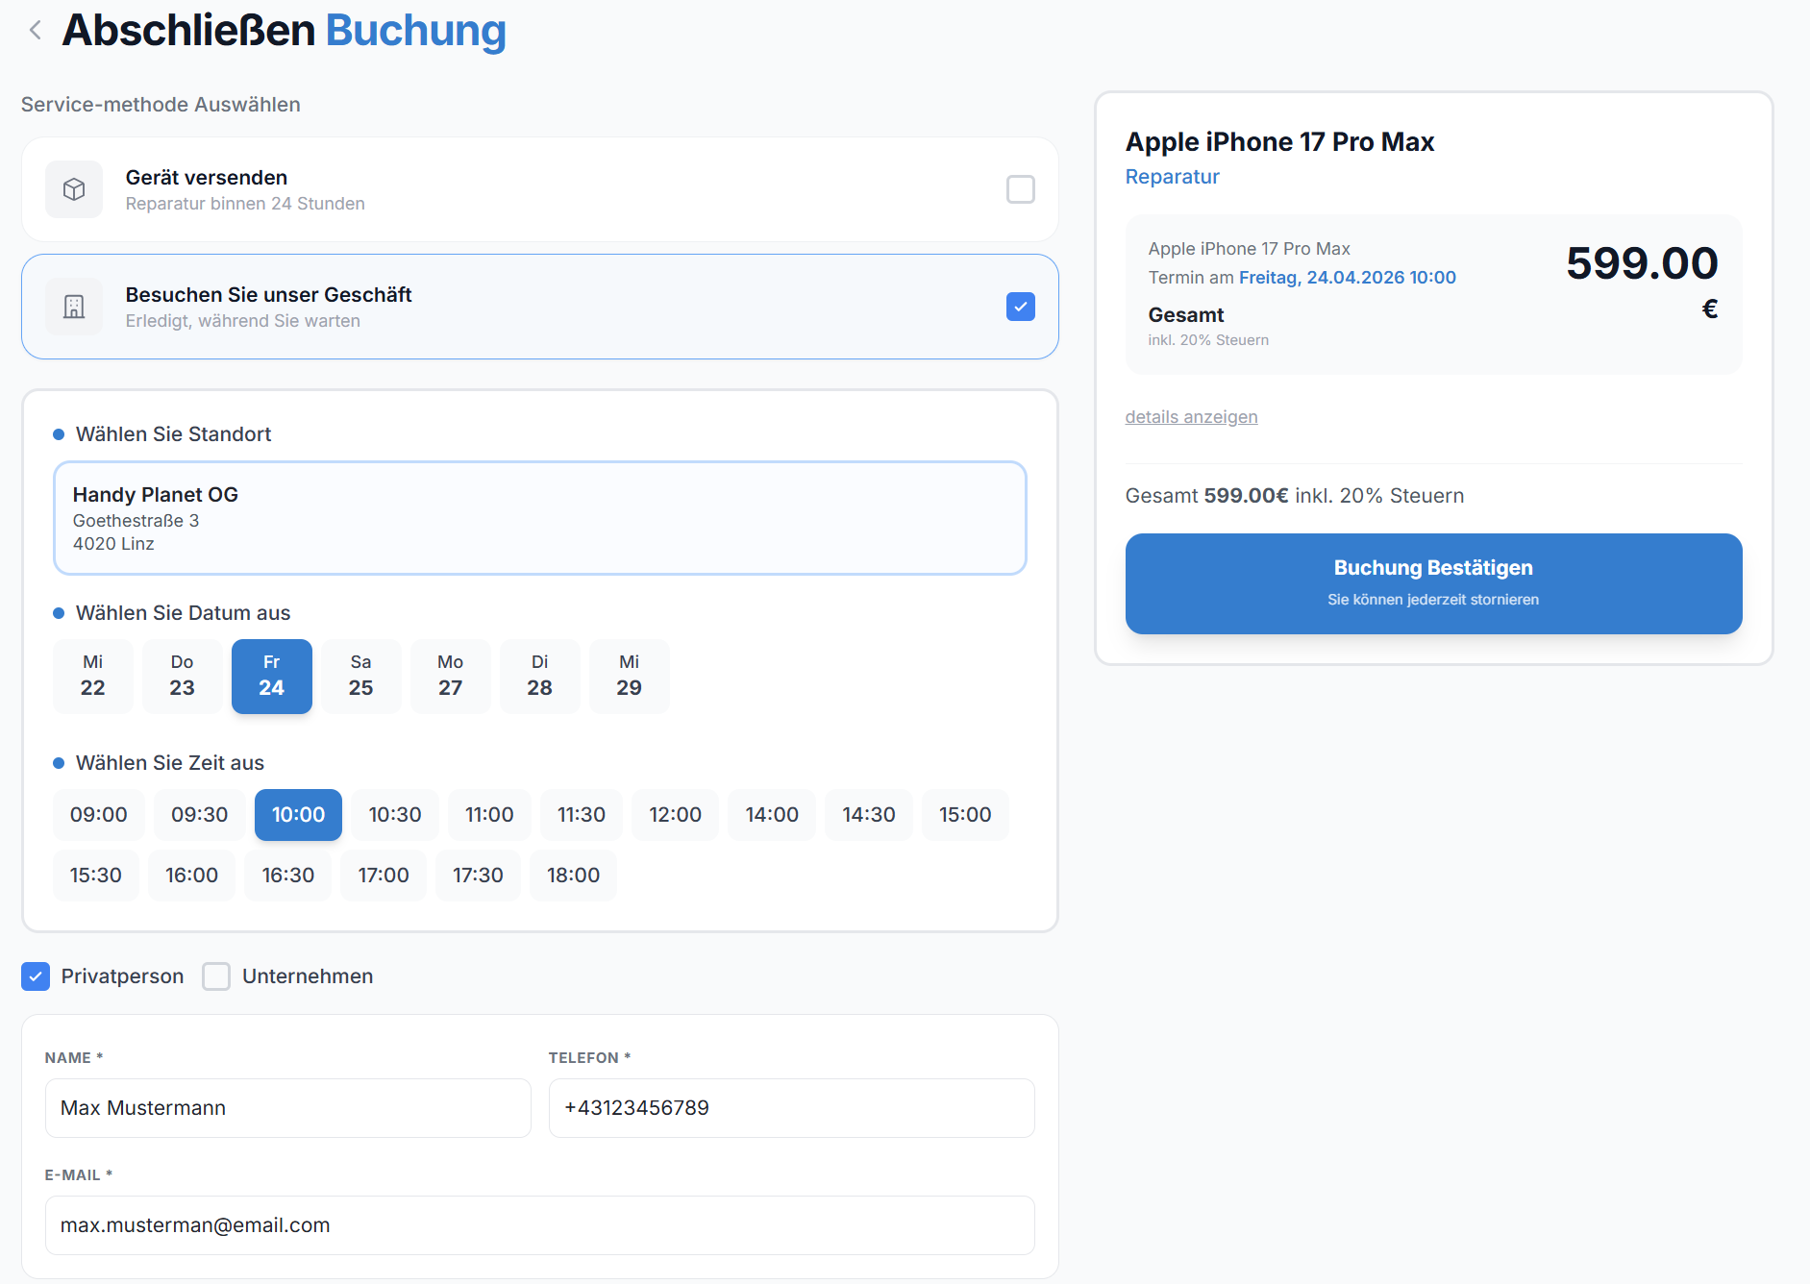Select the Handy Planet OG location card
Image resolution: width=1810 pixels, height=1284 pixels.
[x=540, y=518]
